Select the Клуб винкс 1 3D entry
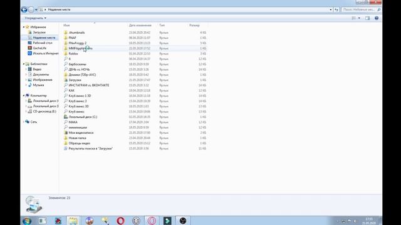The width and height of the screenshot is (401, 225). pyautogui.click(x=80, y=96)
